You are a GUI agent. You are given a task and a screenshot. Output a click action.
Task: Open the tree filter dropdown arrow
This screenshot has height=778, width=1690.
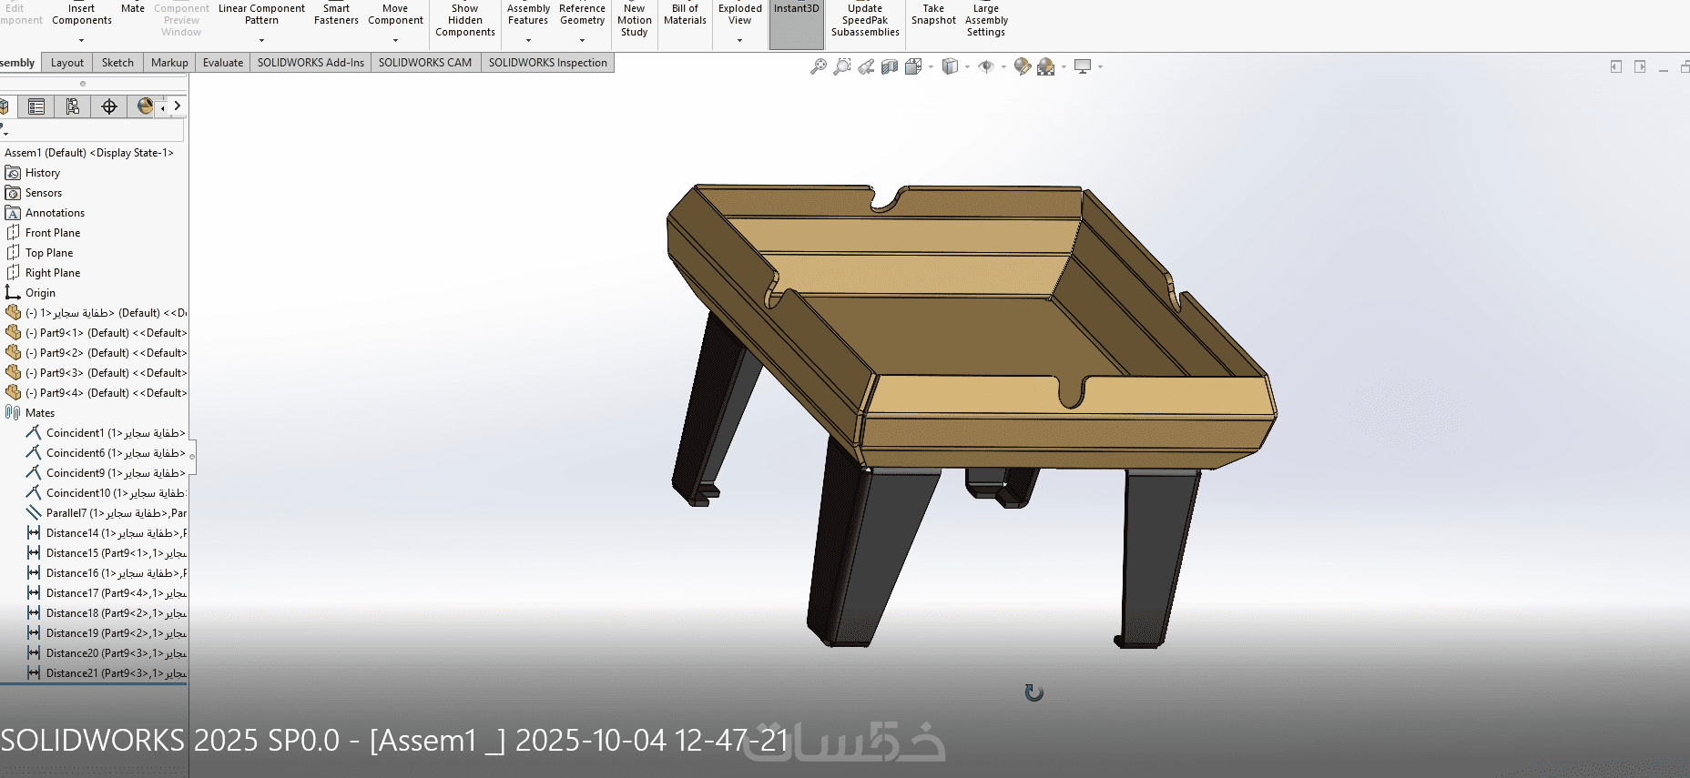[x=5, y=134]
